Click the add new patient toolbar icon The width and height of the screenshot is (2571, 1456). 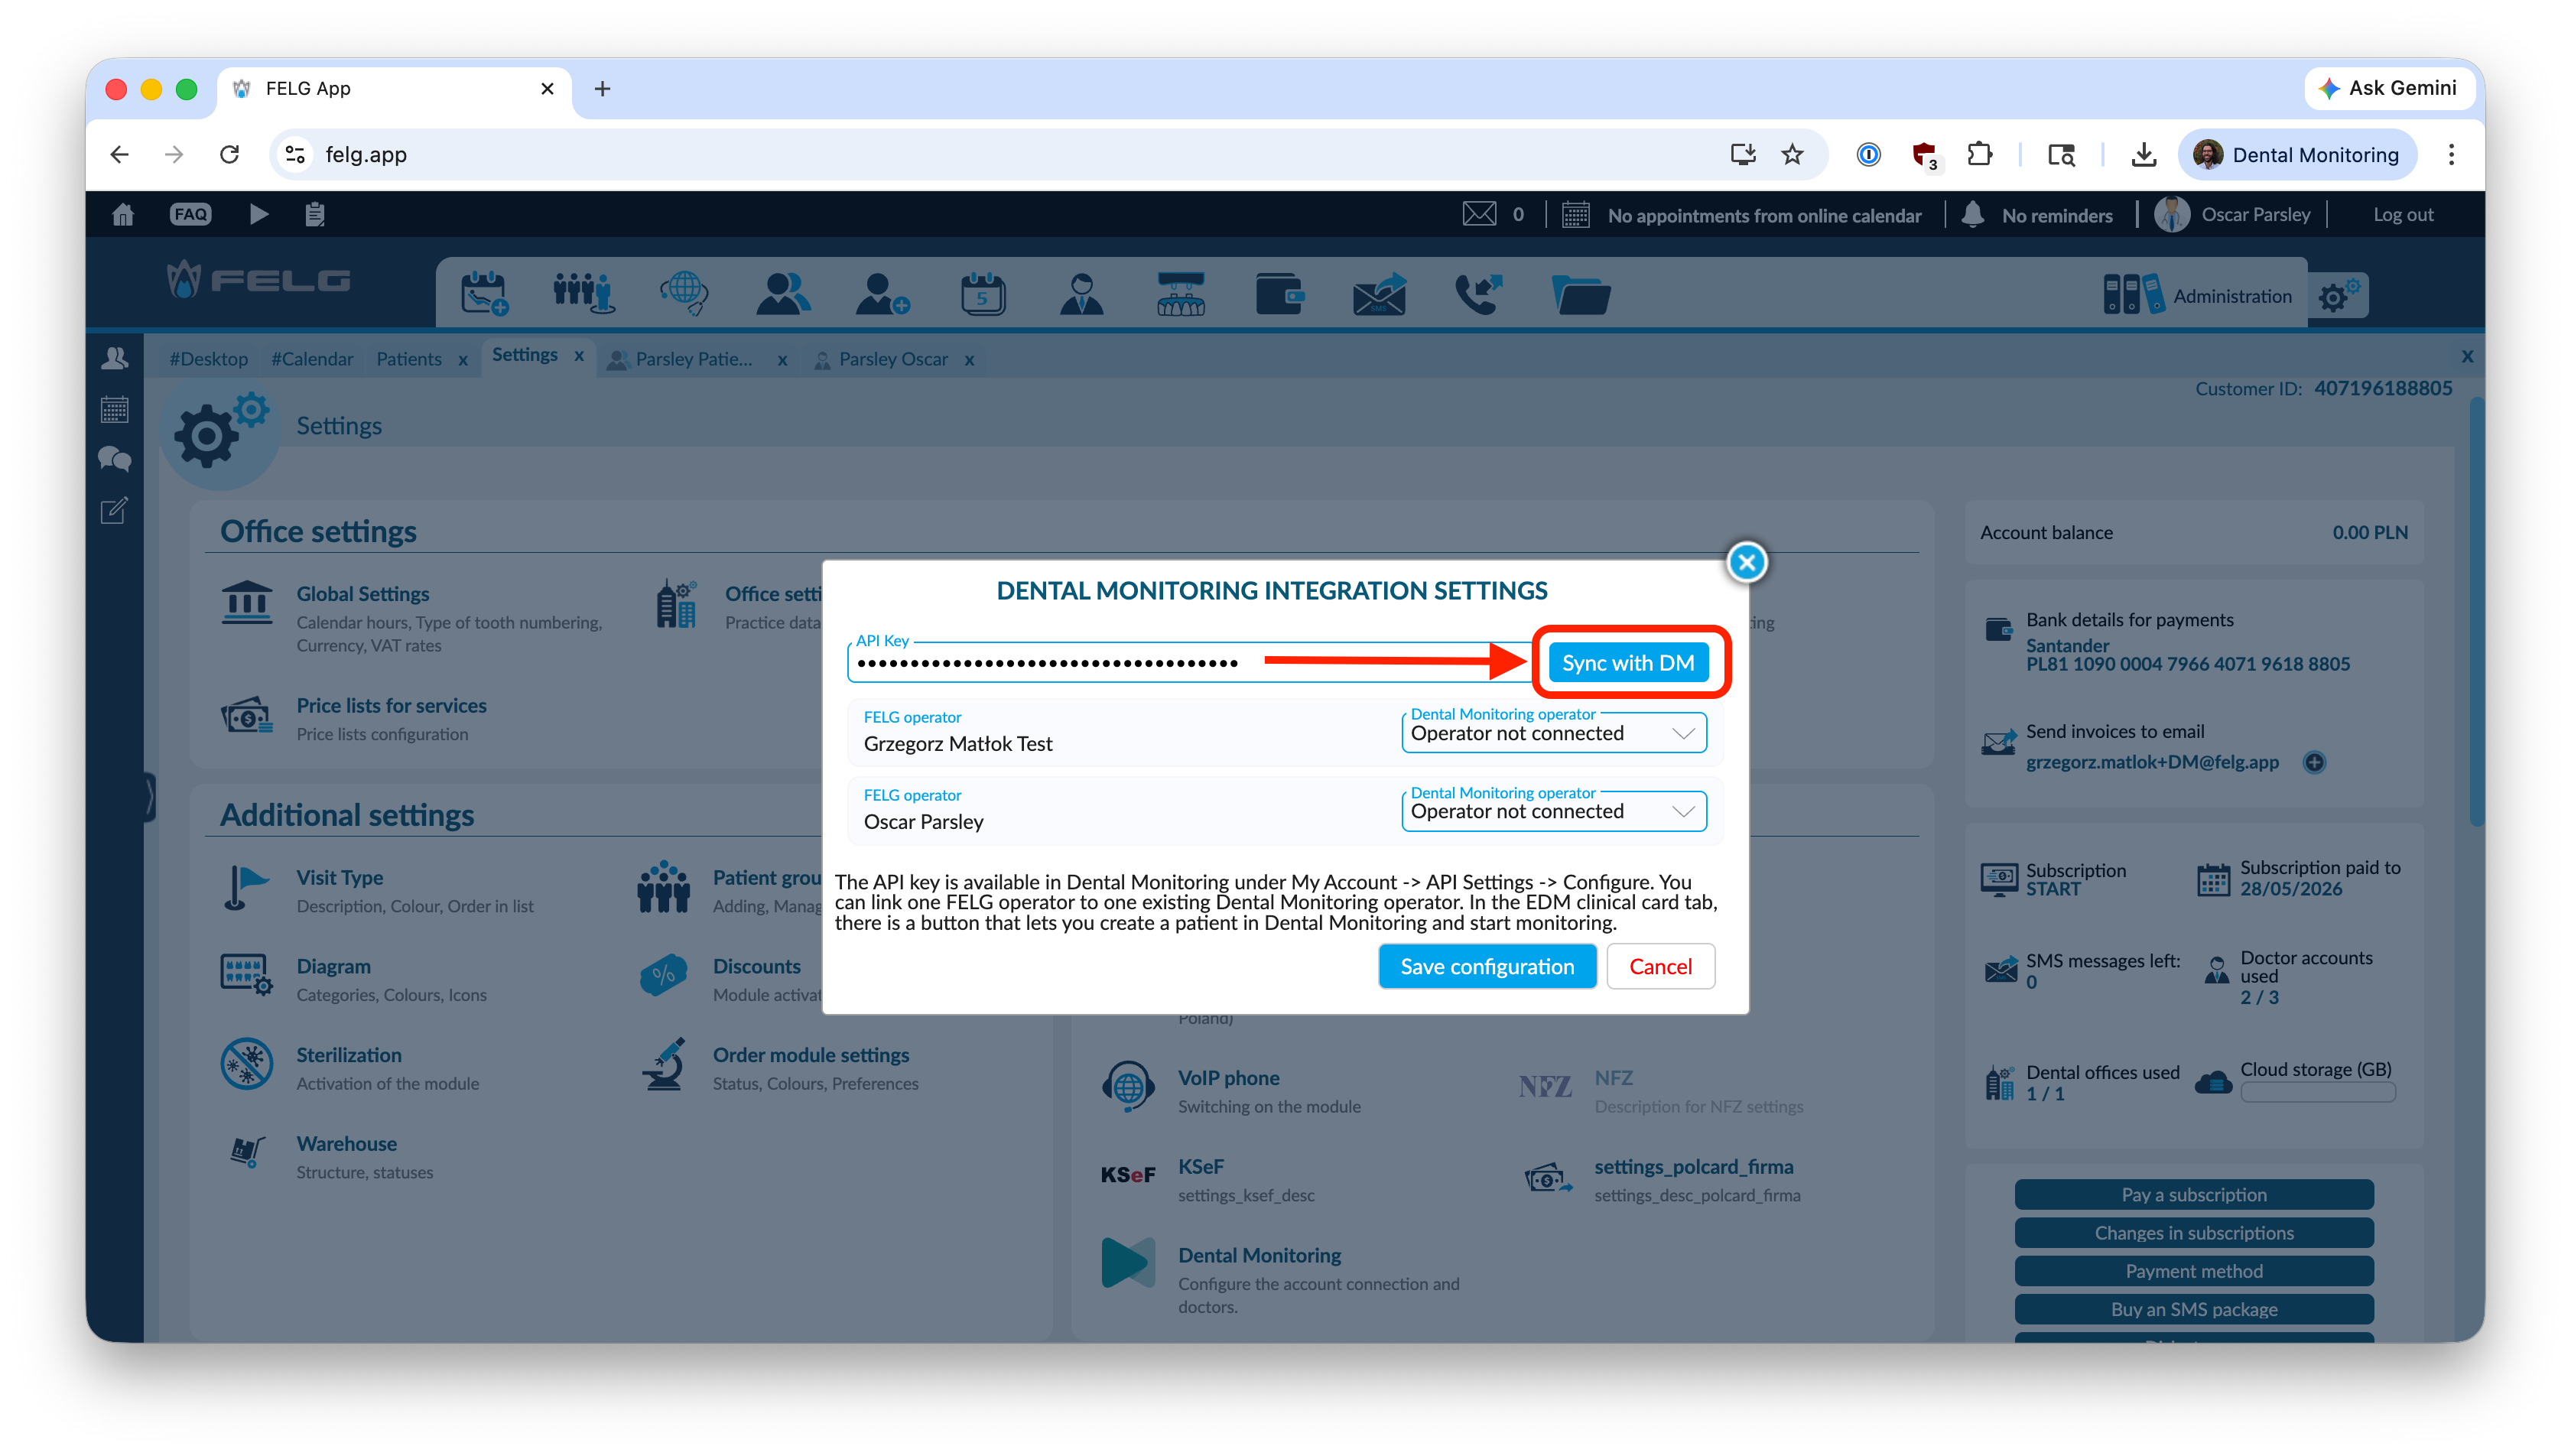882,294
